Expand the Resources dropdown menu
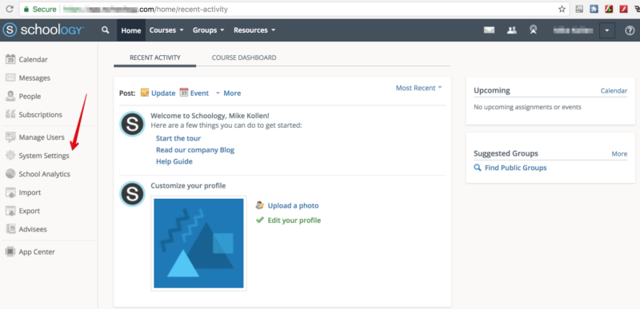Screen dimensions: 640x309 pos(254,30)
